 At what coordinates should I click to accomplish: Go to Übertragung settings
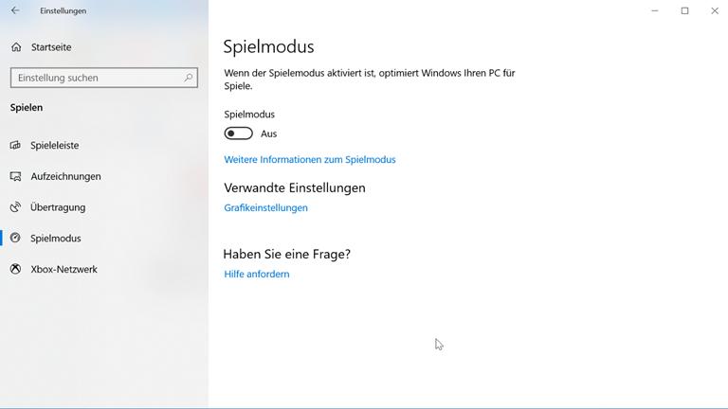(58, 207)
